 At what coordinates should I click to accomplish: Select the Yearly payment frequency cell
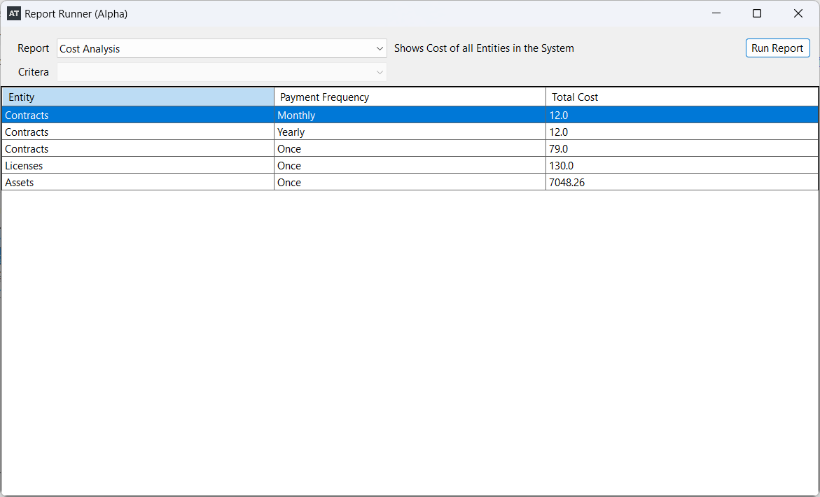tap(410, 132)
